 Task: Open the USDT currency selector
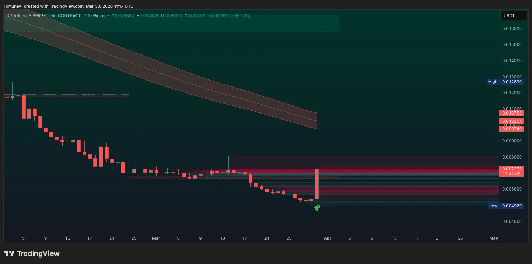pyautogui.click(x=513, y=15)
